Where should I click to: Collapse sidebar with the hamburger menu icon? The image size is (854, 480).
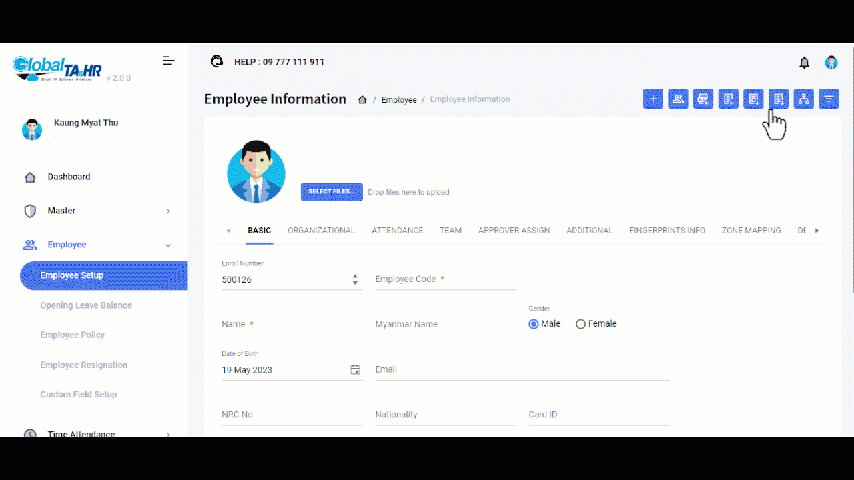(x=169, y=61)
